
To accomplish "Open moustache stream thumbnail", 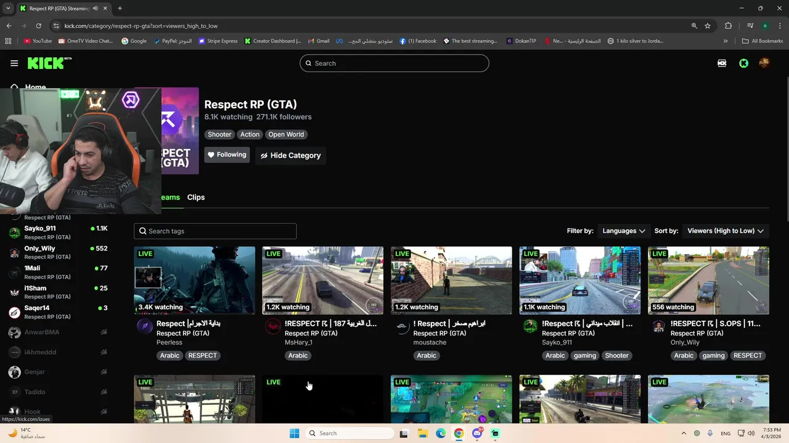I will click(x=451, y=281).
